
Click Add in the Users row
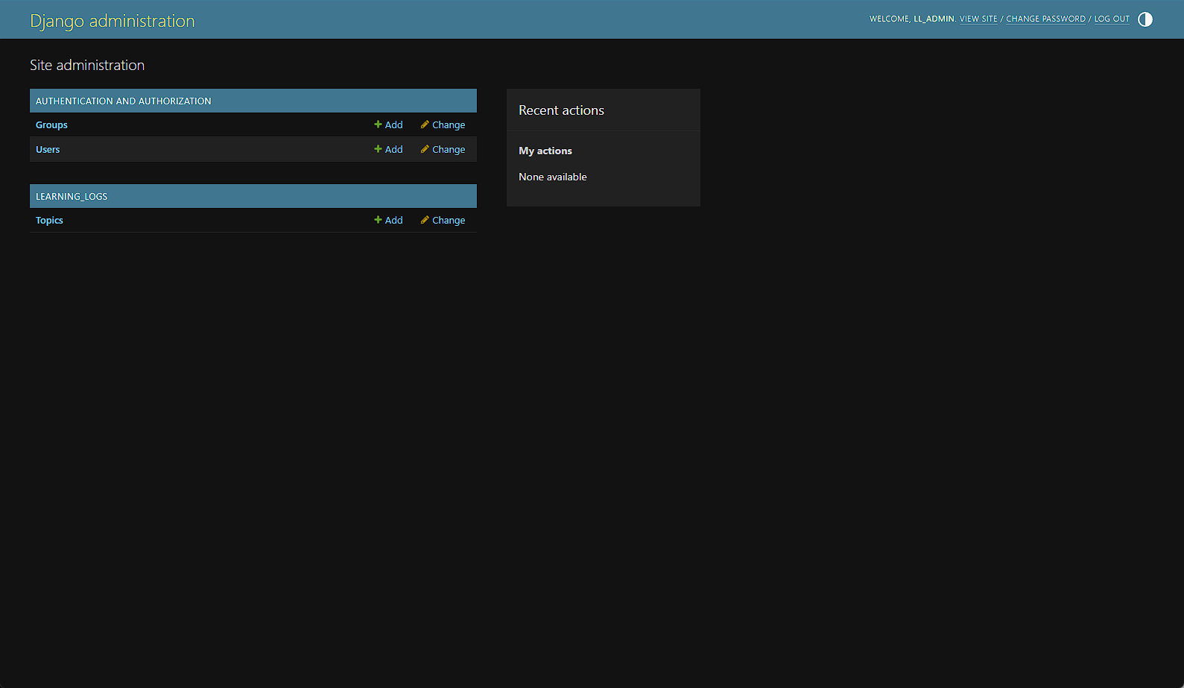[388, 149]
